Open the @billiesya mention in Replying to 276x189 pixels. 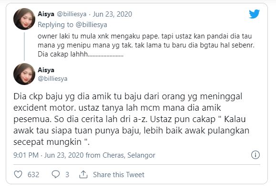pos(92,25)
